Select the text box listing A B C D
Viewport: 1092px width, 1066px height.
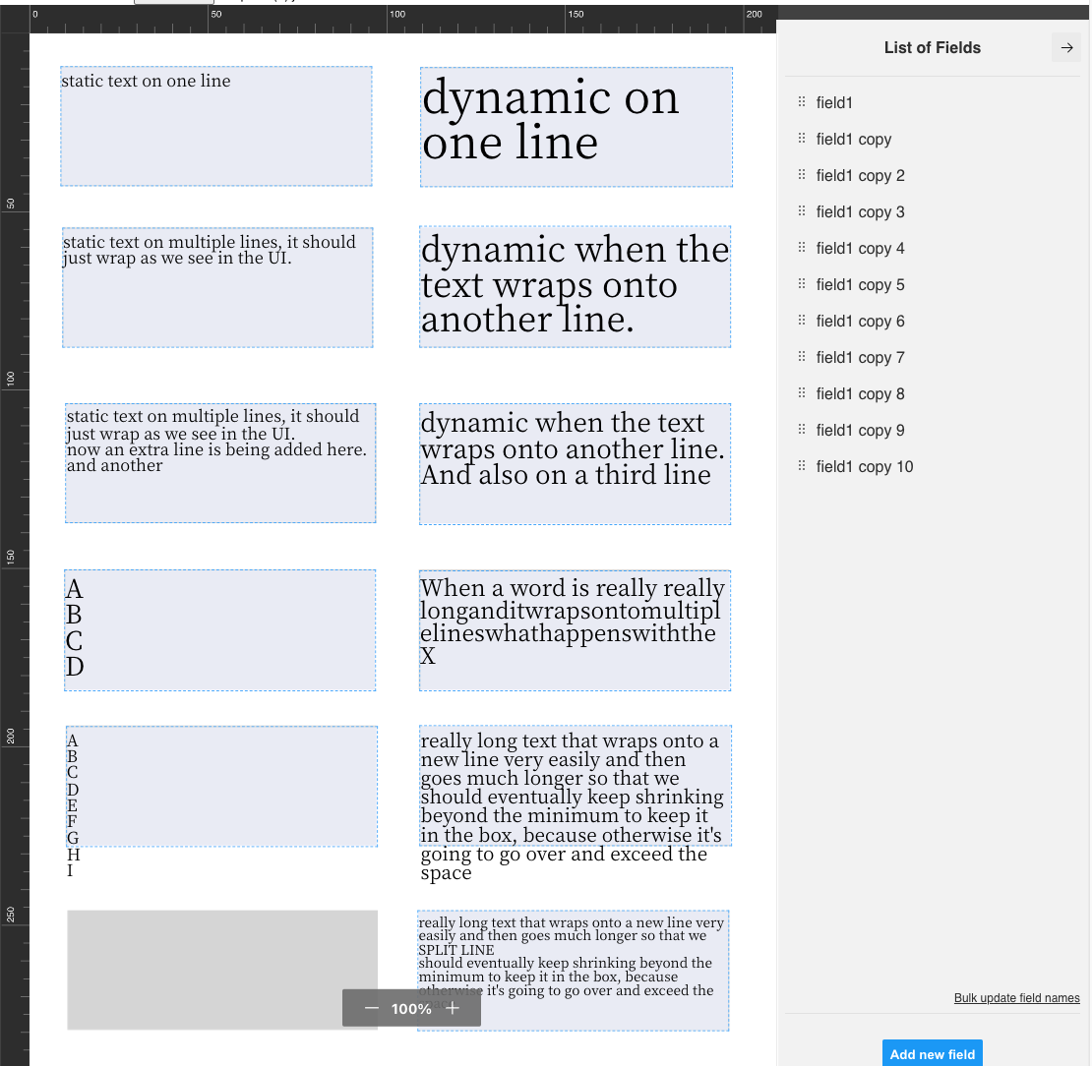219,629
